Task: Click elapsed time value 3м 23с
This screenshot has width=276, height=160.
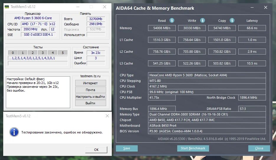Action: click(x=96, y=52)
